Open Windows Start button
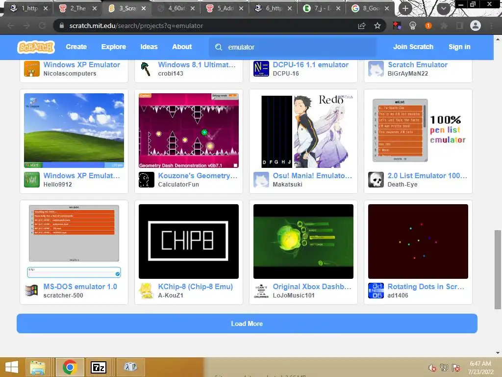 click(x=12, y=367)
